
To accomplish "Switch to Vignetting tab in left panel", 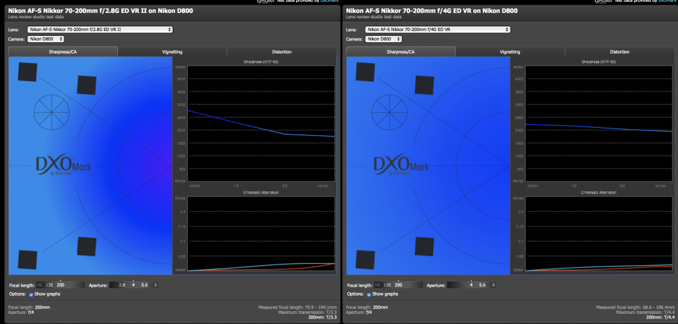I will pos(172,52).
